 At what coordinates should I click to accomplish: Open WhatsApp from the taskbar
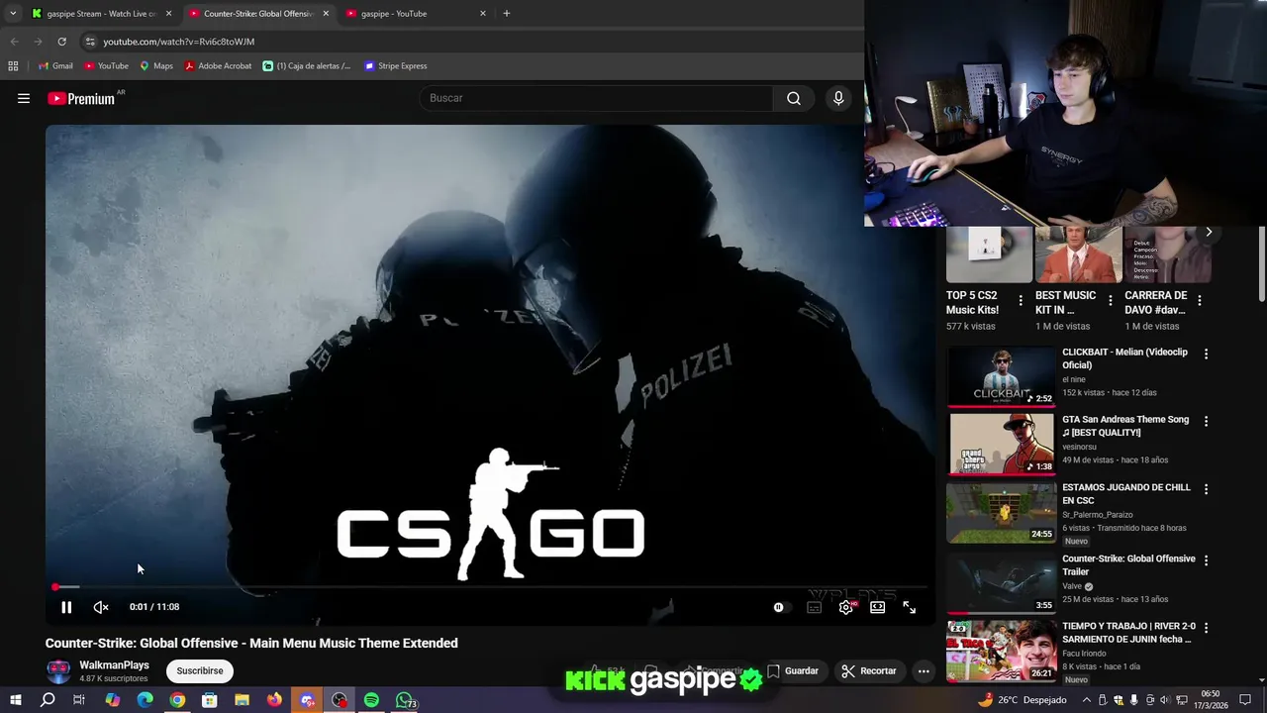coord(405,700)
